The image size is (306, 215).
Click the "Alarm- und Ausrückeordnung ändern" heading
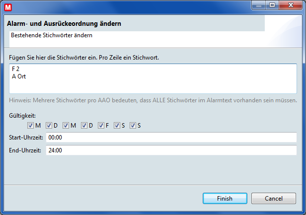[64, 23]
